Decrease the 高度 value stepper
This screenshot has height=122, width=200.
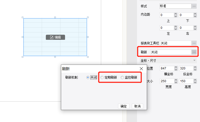click(x=195, y=82)
